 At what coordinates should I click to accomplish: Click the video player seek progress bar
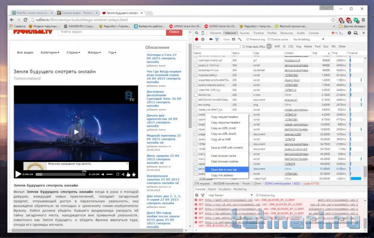[x=60, y=174]
